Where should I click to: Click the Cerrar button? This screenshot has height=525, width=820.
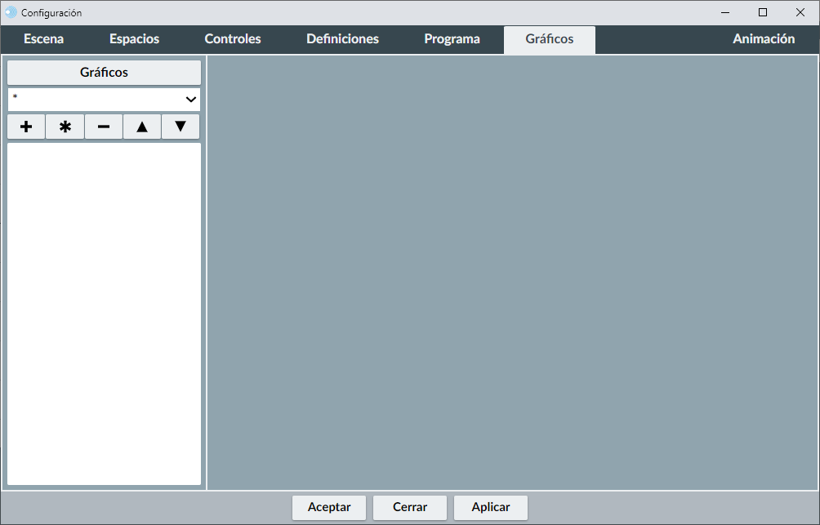[x=410, y=507]
